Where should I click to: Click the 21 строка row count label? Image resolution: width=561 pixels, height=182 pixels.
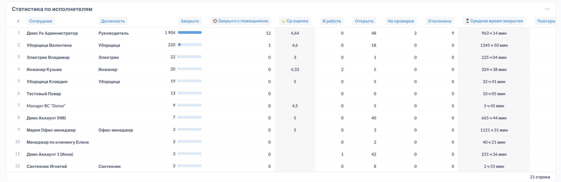pos(540,177)
